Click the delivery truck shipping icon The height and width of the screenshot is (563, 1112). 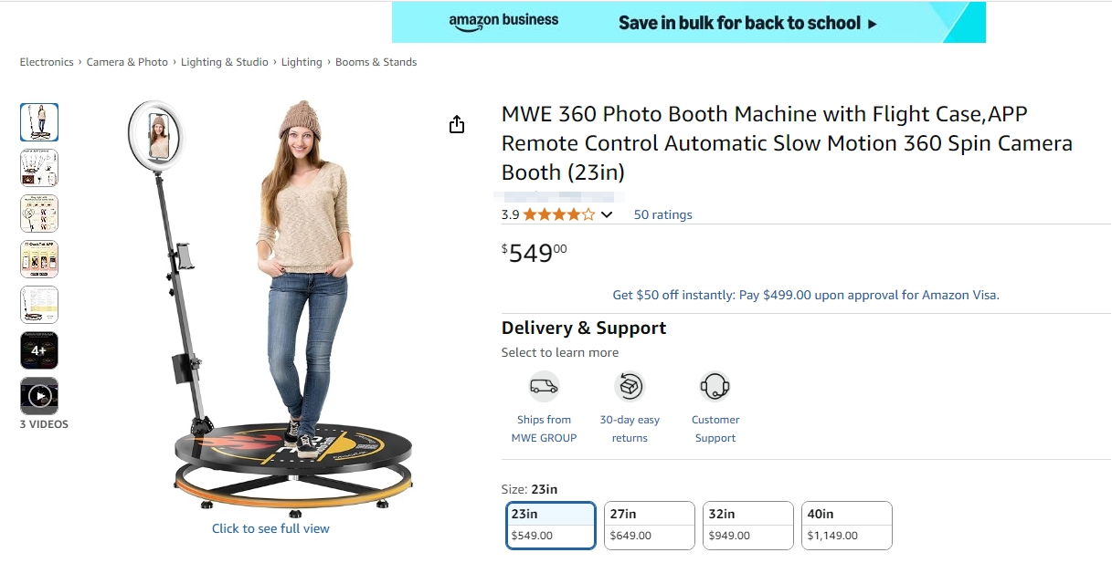pos(544,386)
